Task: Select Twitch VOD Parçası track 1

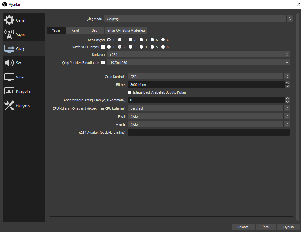Action: click(x=109, y=47)
